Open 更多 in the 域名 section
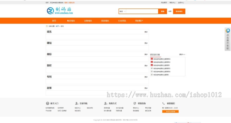231x123 pixels. 146,32
